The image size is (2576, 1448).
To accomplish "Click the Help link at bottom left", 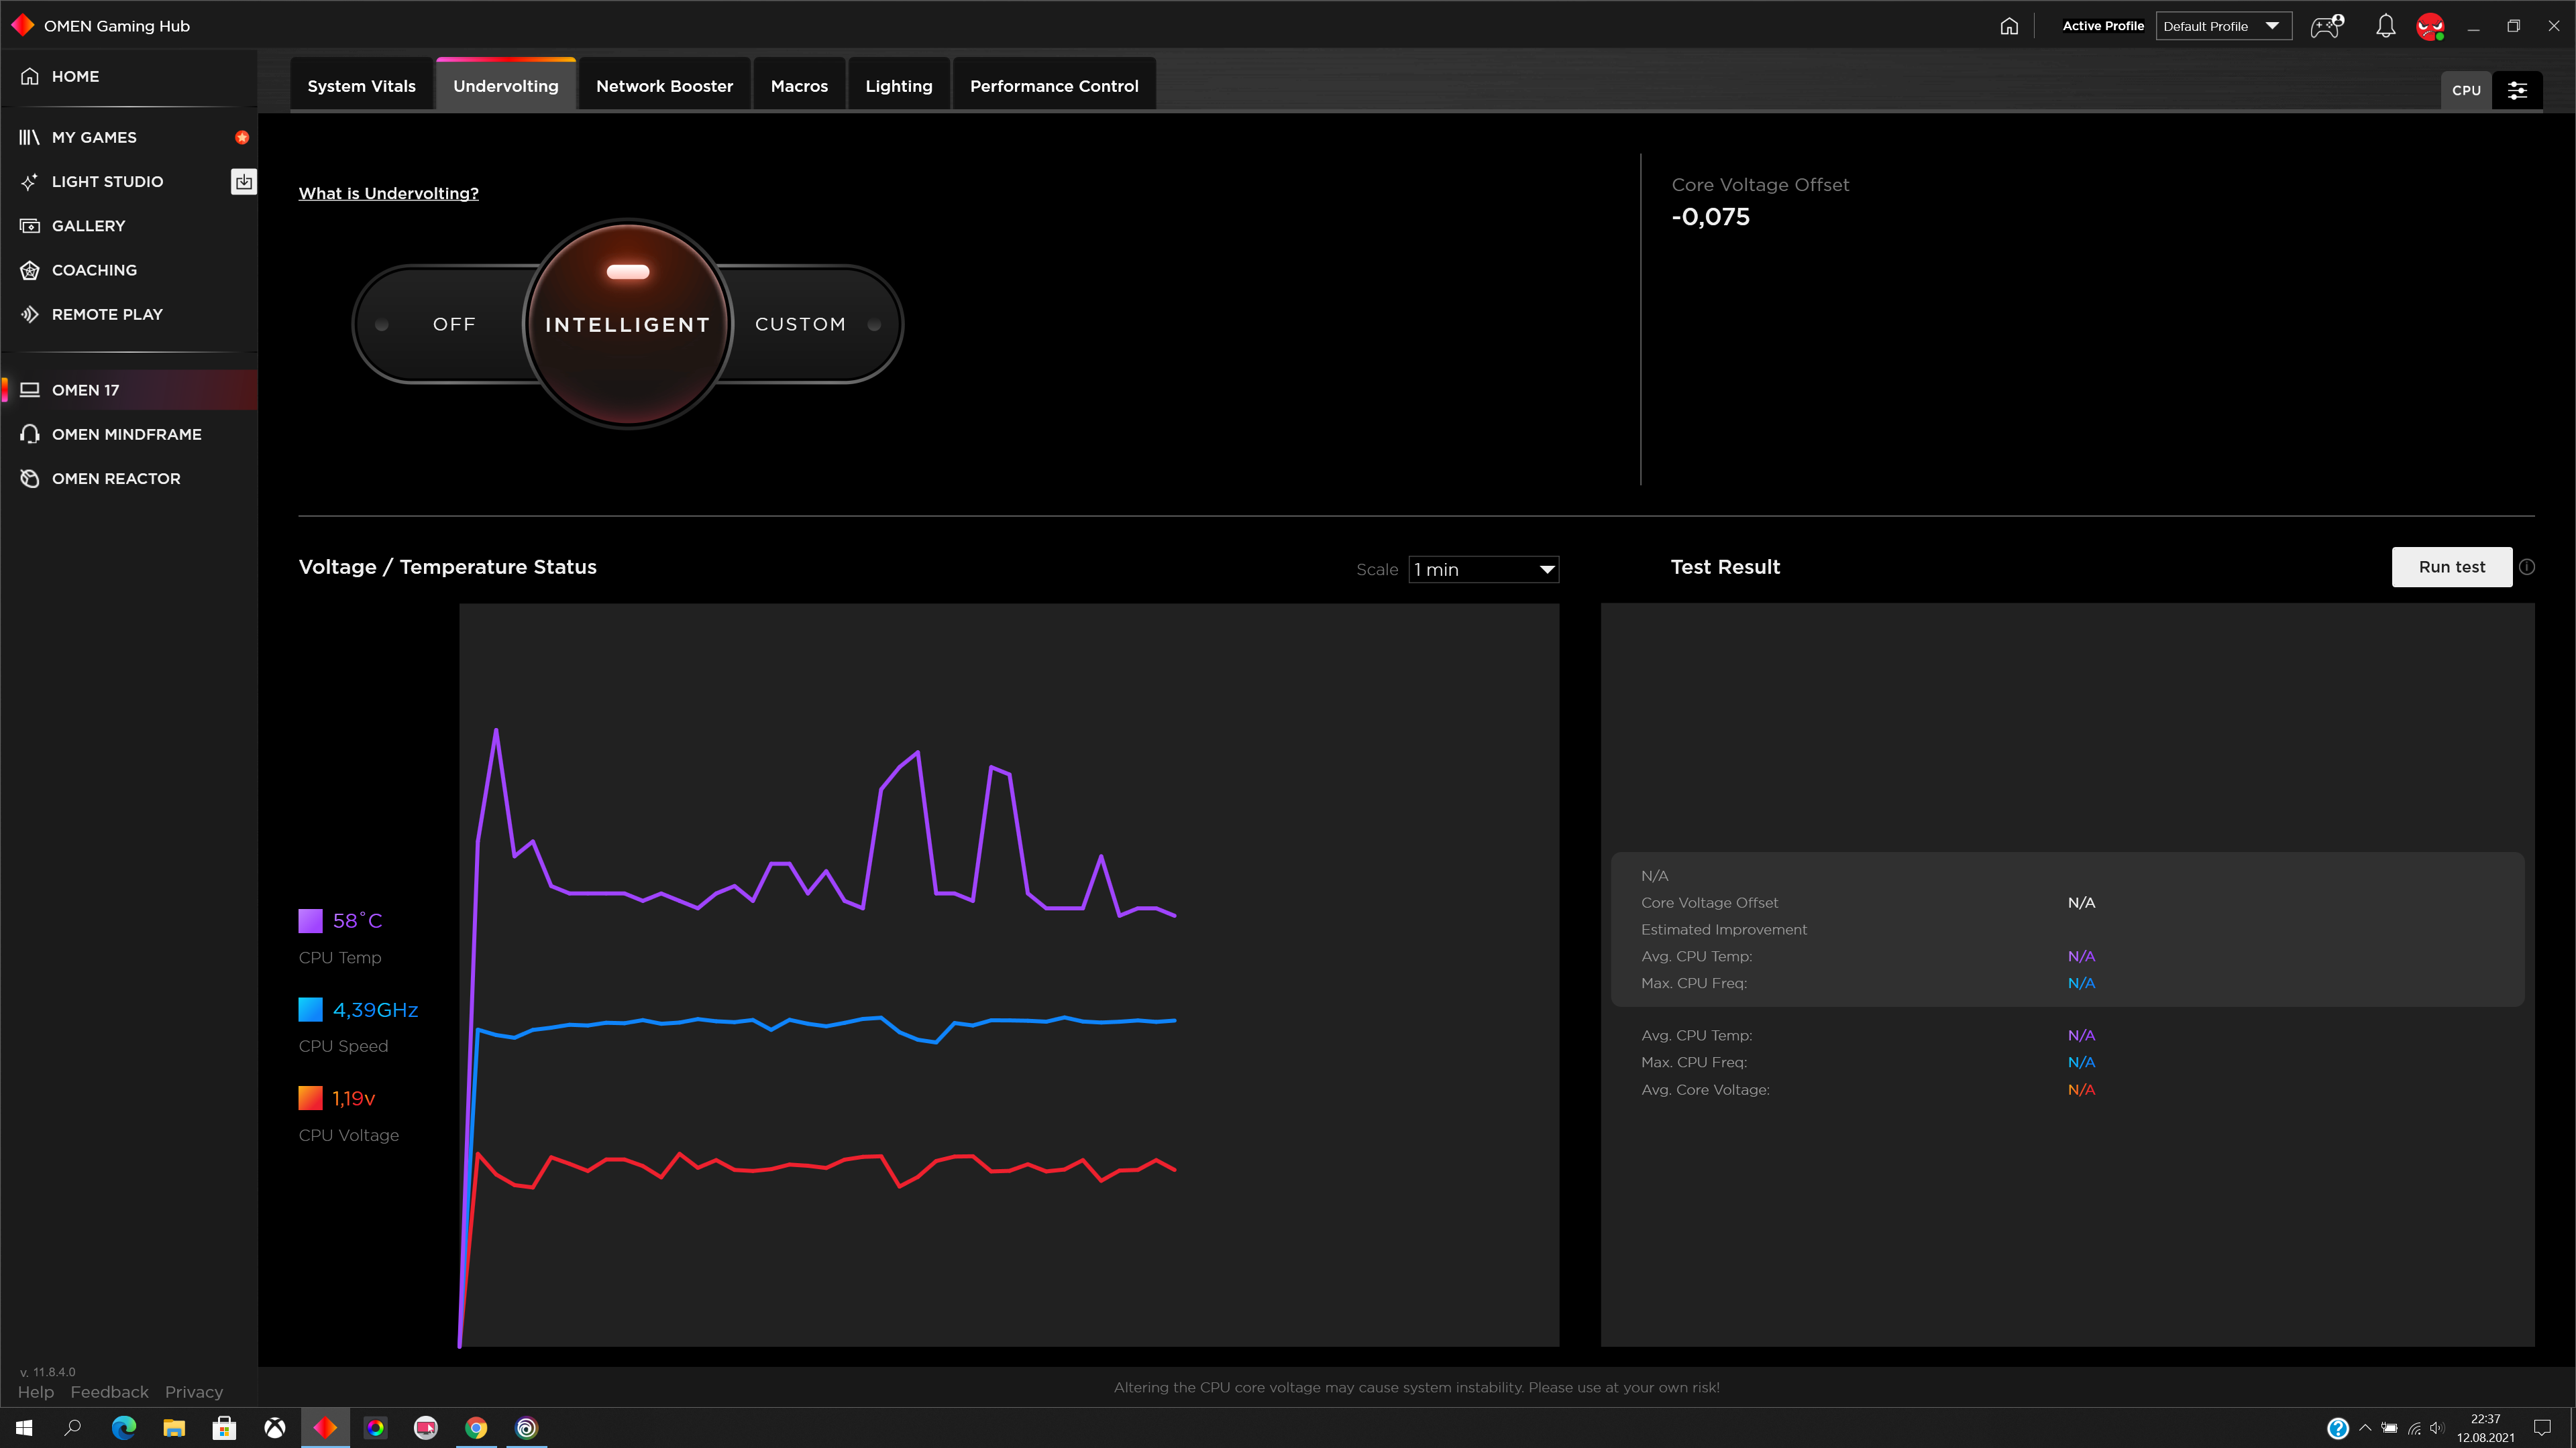I will [x=36, y=1392].
